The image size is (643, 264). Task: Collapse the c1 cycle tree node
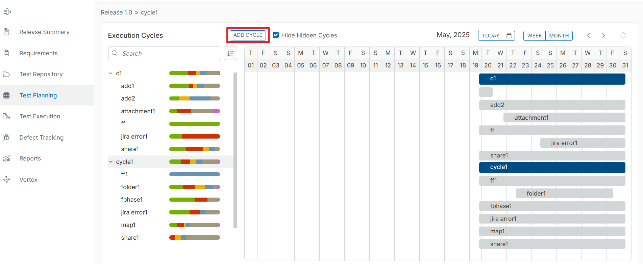coord(110,73)
